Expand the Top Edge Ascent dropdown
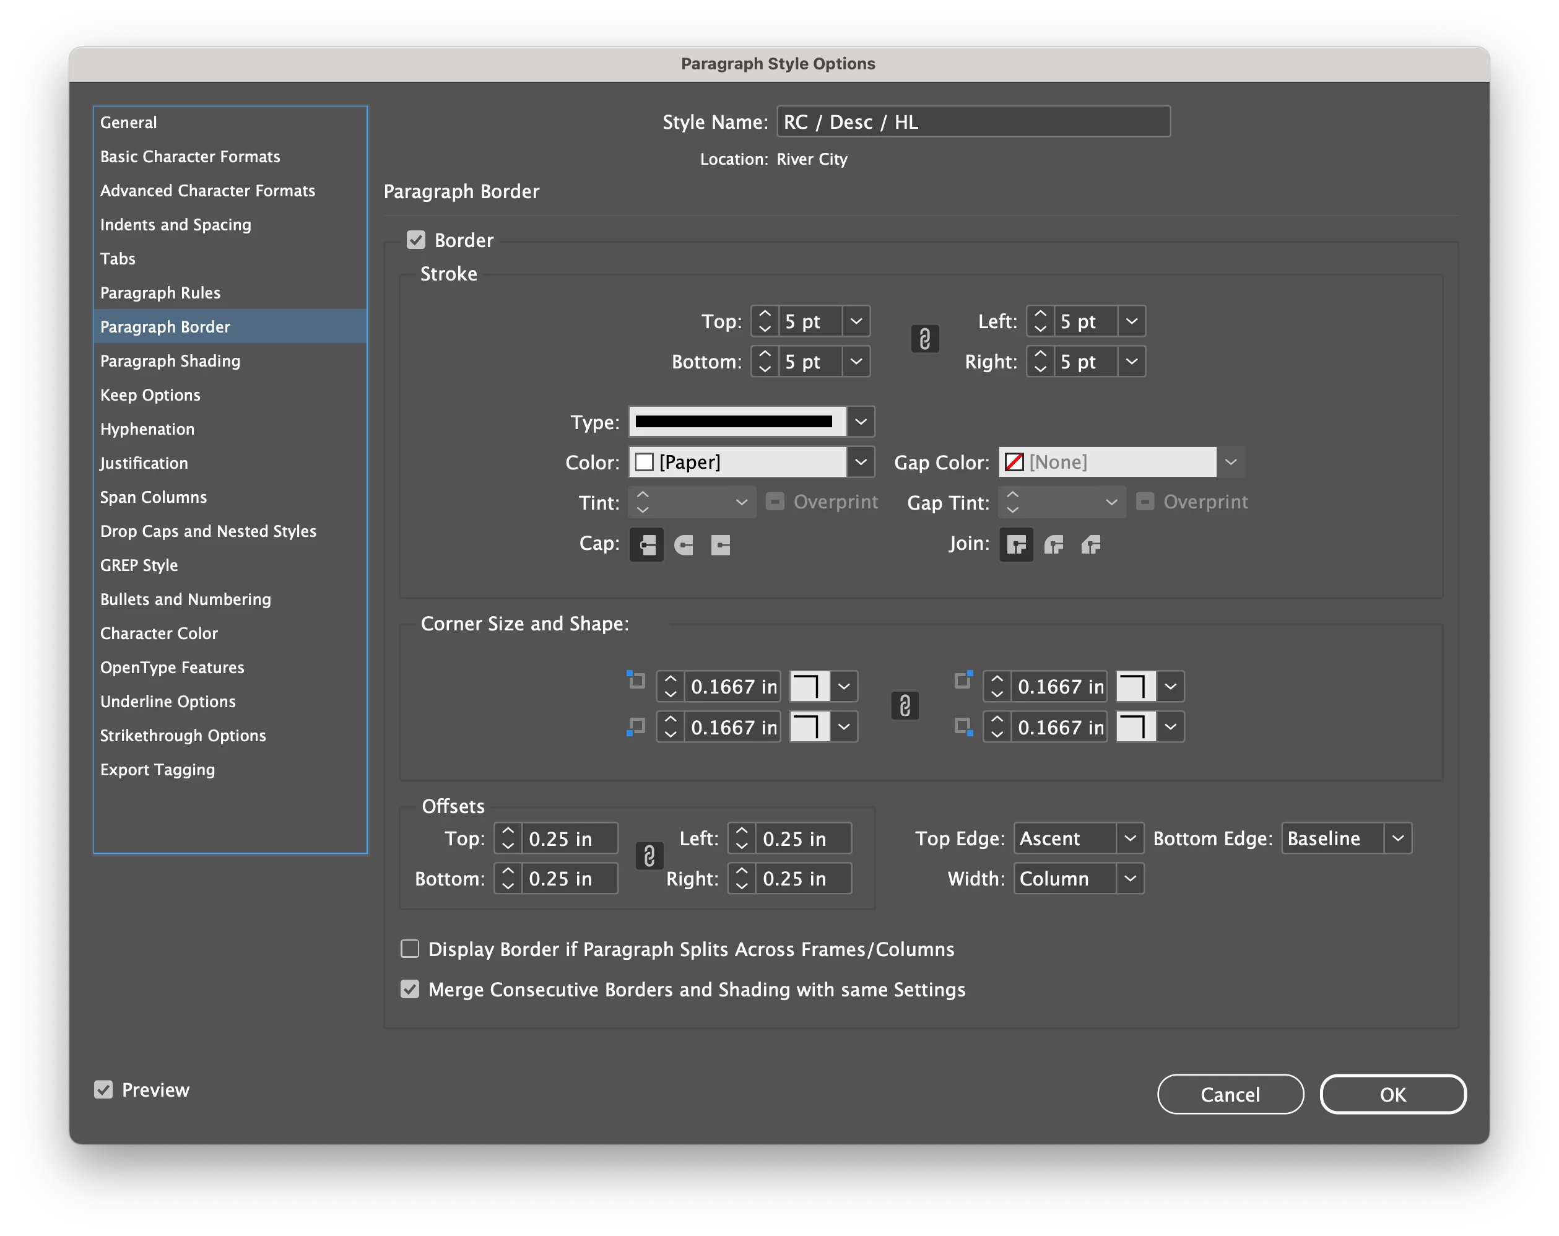The image size is (1559, 1236). 1129,838
